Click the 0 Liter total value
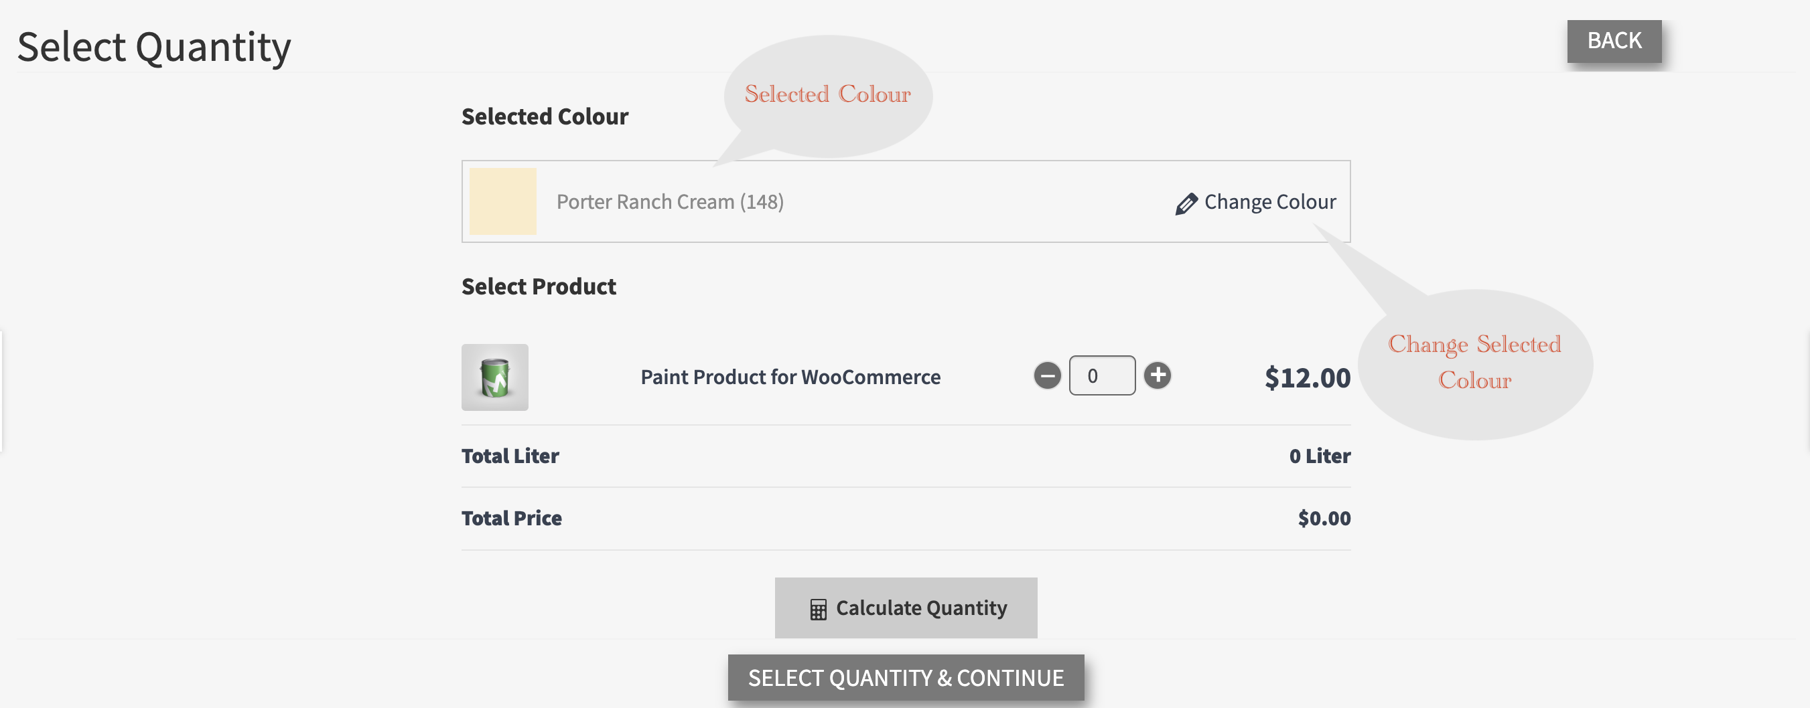 click(x=1319, y=456)
